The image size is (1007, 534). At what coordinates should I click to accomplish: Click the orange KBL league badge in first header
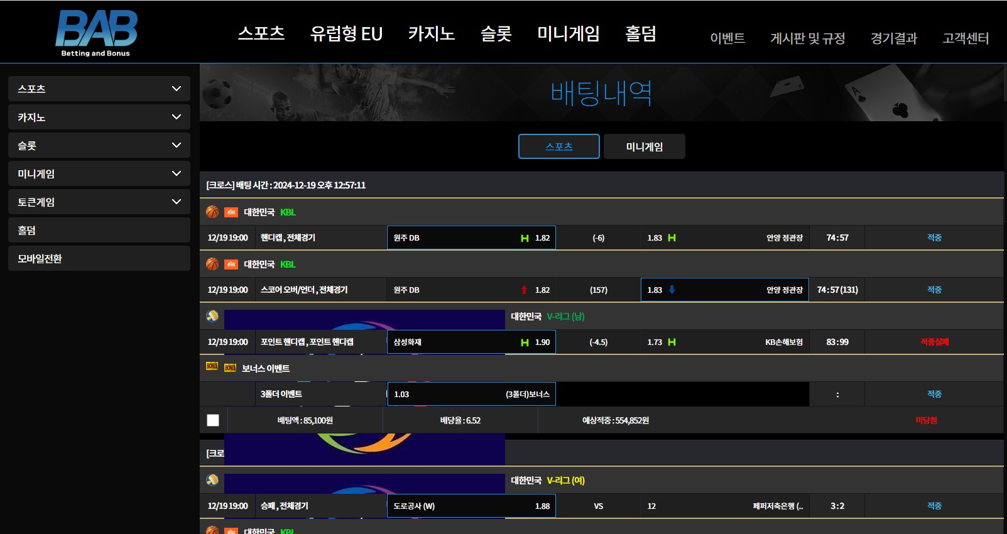pos(231,212)
